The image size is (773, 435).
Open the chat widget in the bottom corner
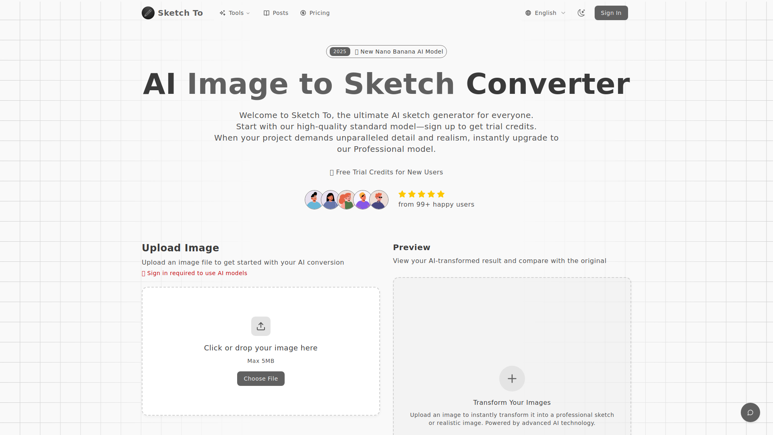point(750,412)
